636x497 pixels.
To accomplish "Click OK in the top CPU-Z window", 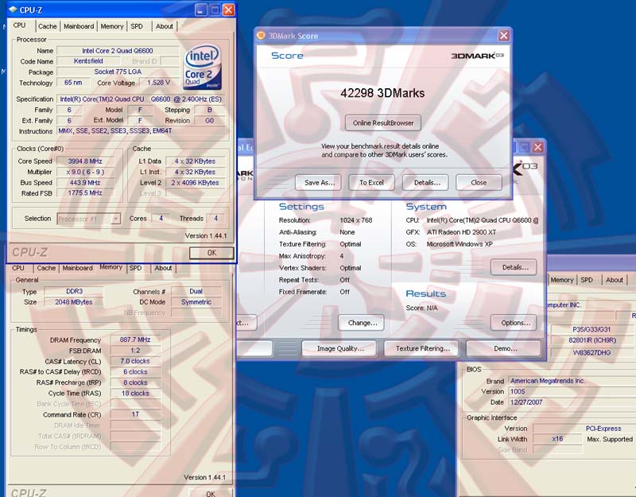I will pyautogui.click(x=211, y=253).
